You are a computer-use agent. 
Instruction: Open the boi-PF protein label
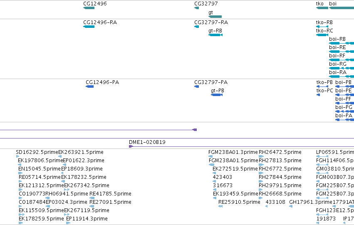tap(343, 99)
